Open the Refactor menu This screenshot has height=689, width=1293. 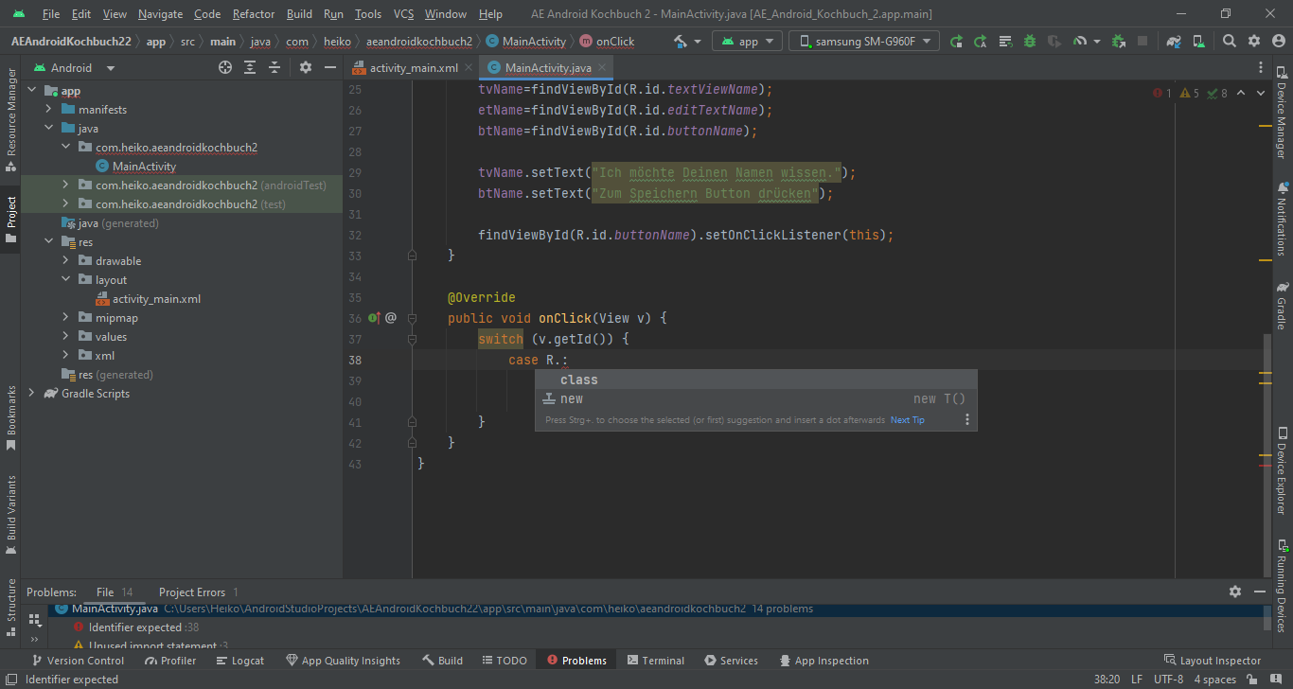click(x=253, y=14)
